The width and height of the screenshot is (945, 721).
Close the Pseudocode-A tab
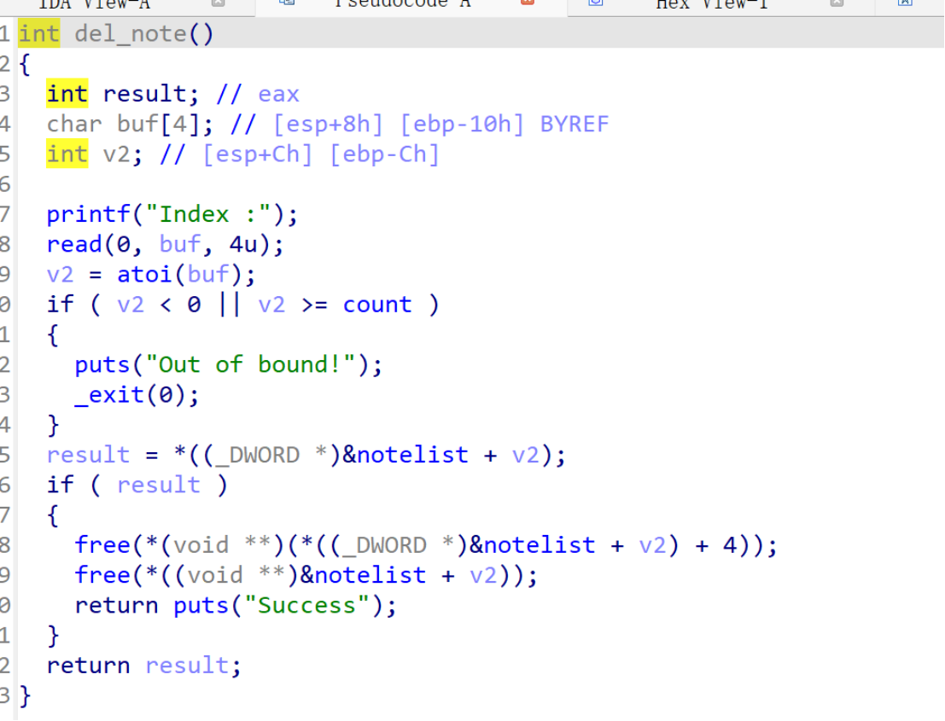pos(527,3)
